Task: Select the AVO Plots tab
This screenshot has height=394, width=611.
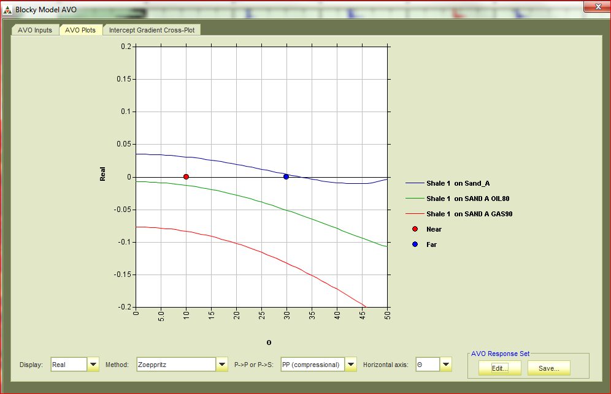Action: pyautogui.click(x=80, y=30)
